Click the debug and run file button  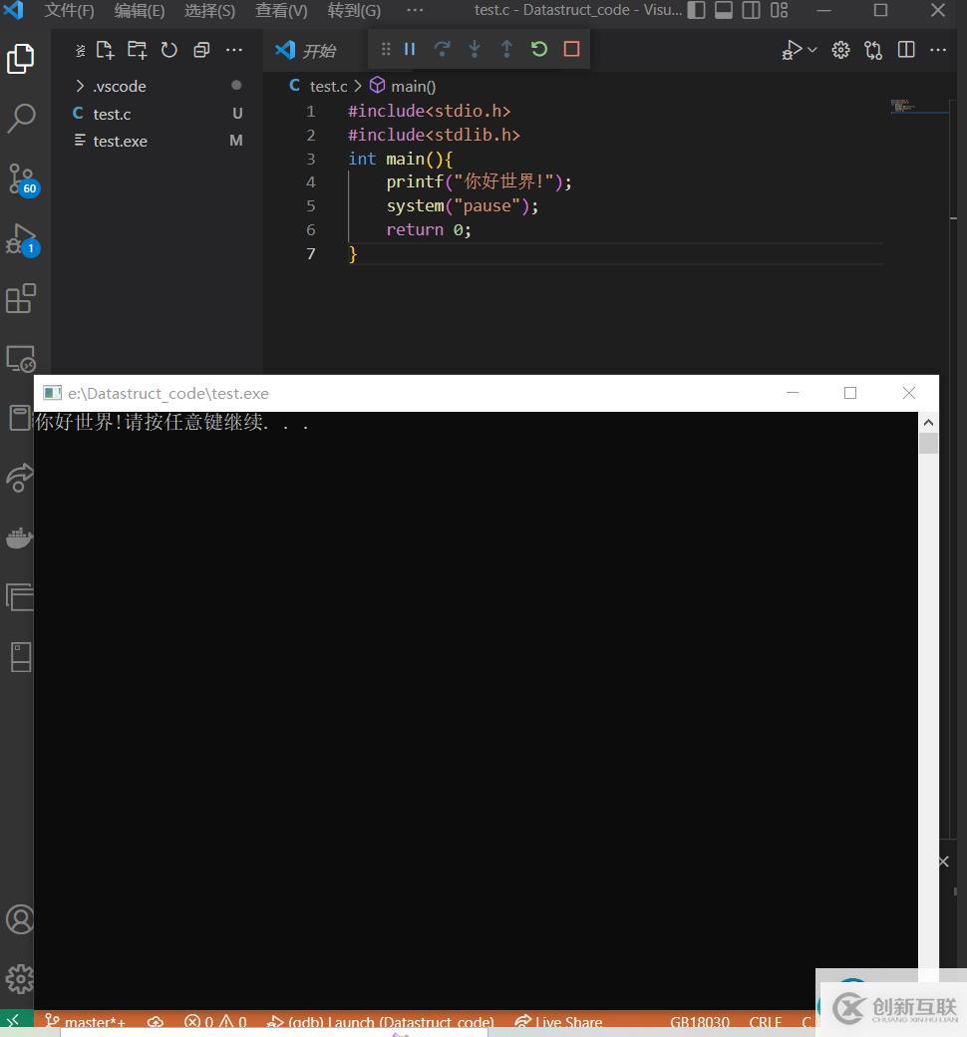[x=792, y=50]
